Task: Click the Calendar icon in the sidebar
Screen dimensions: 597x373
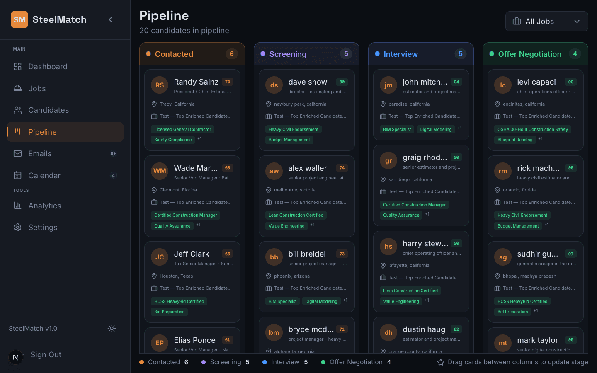Action: (17, 175)
